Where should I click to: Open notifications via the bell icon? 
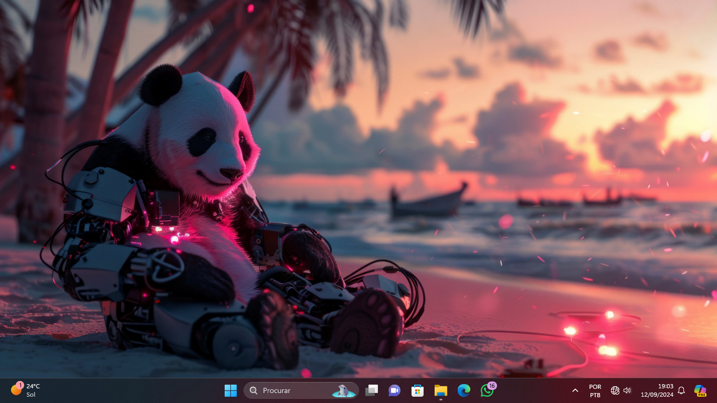tap(681, 390)
